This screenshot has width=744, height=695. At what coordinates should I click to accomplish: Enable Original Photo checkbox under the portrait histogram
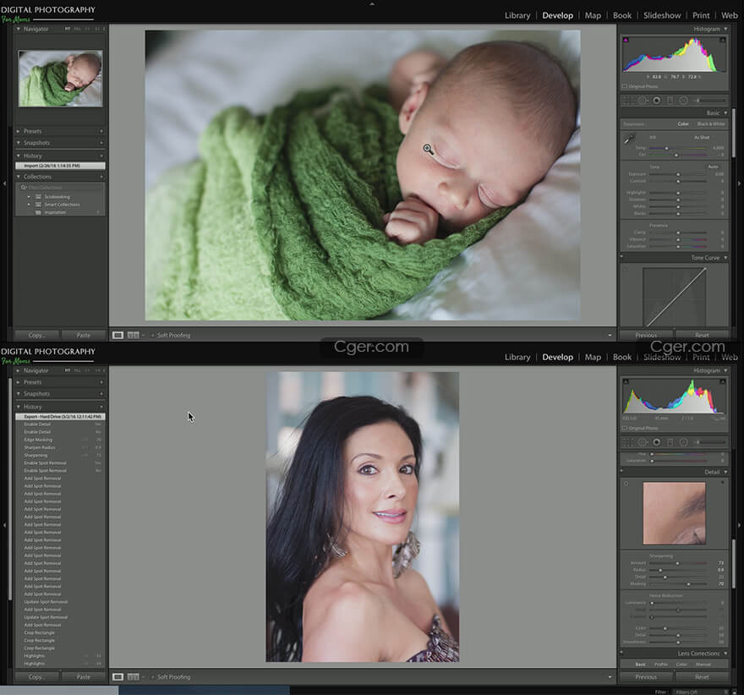point(625,428)
